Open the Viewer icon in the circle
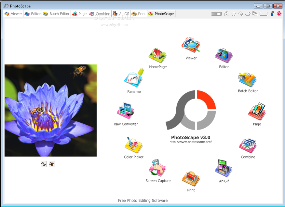The width and height of the screenshot is (285, 207). 191,45
